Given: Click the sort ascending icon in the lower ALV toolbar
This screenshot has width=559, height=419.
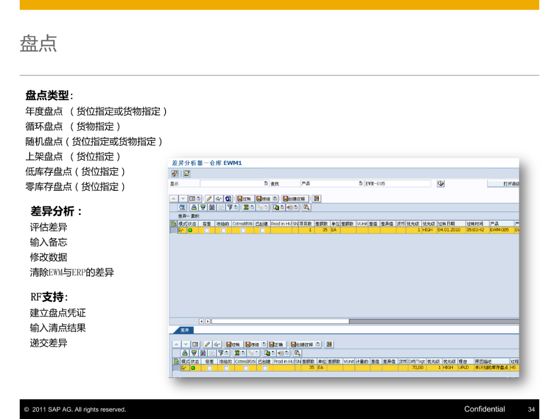Looking at the screenshot, I should (185, 353).
